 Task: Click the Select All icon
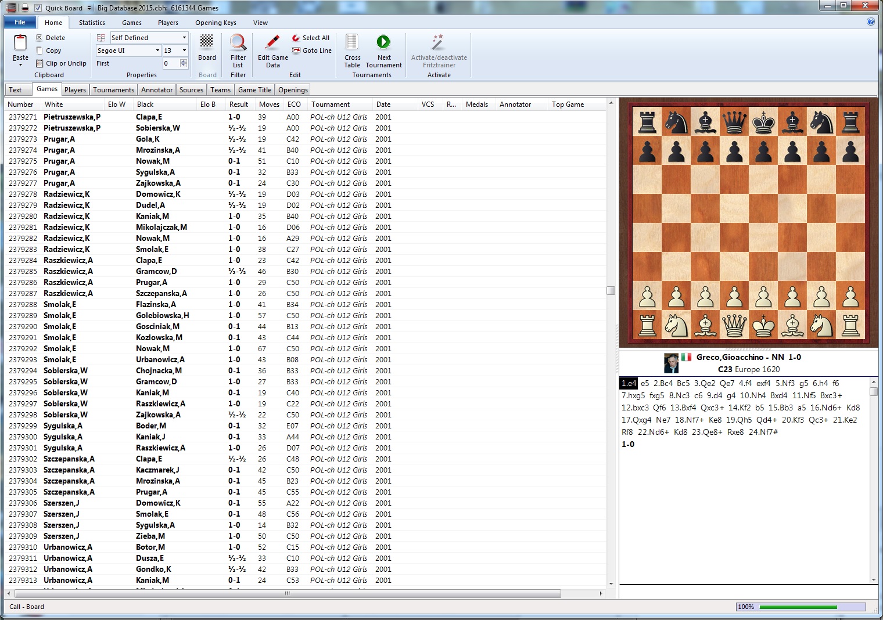[296, 38]
